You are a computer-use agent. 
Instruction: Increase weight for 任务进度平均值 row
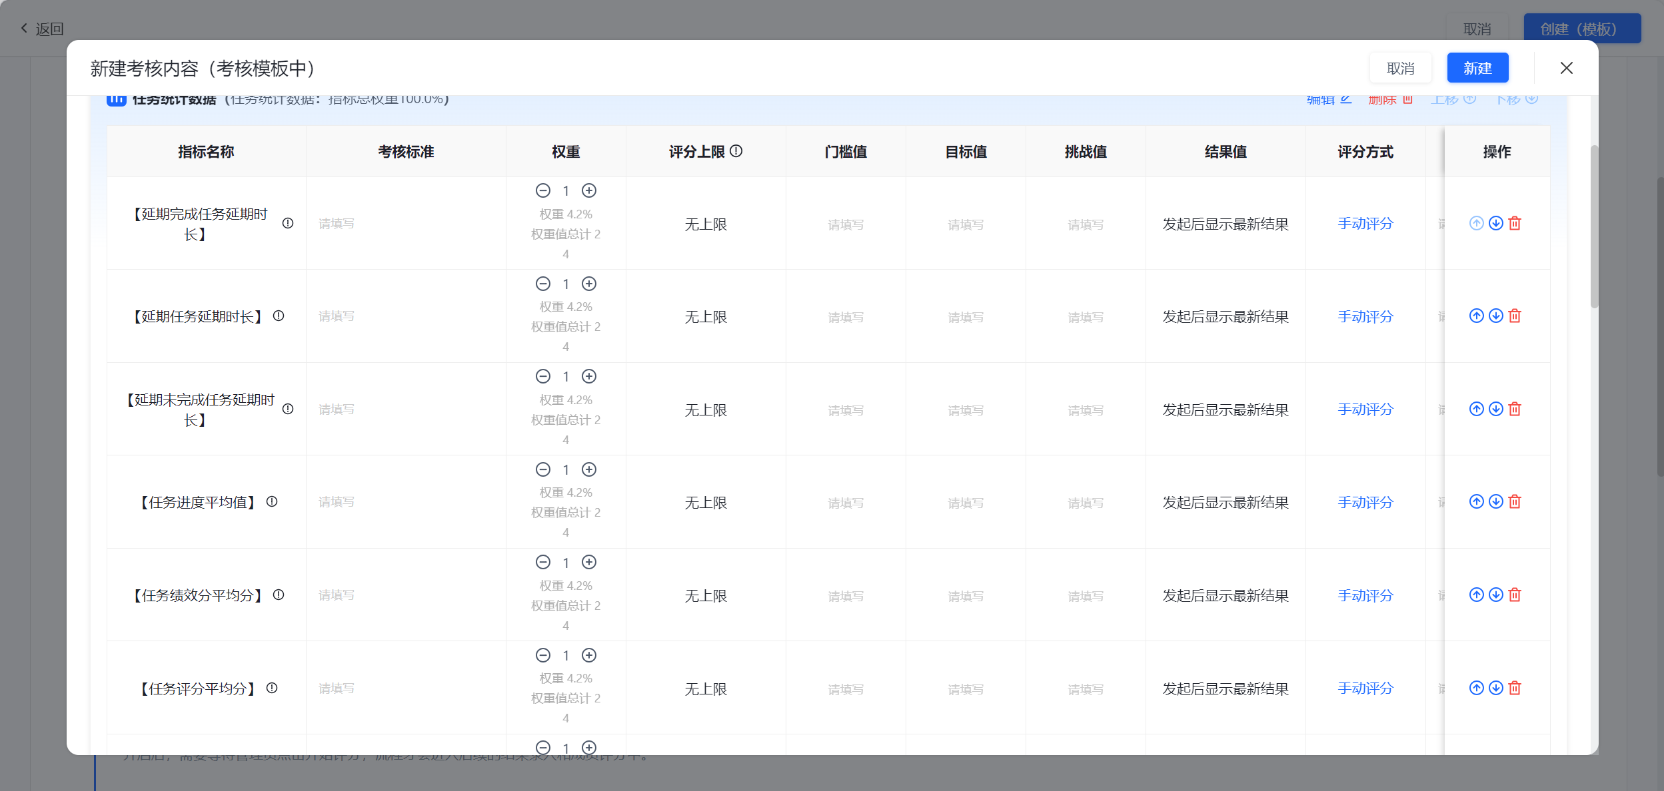(589, 470)
